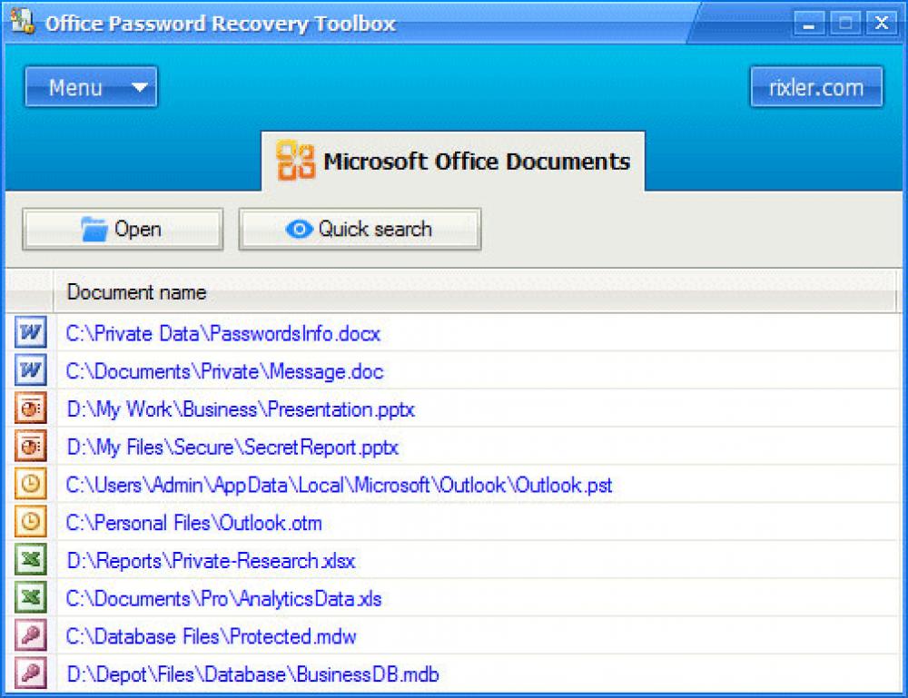
Task: Click the eye icon on Quick search
Action: 300,229
